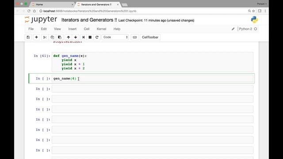Open the Kernel menu
This screenshot has width=283, height=159.
101,29
